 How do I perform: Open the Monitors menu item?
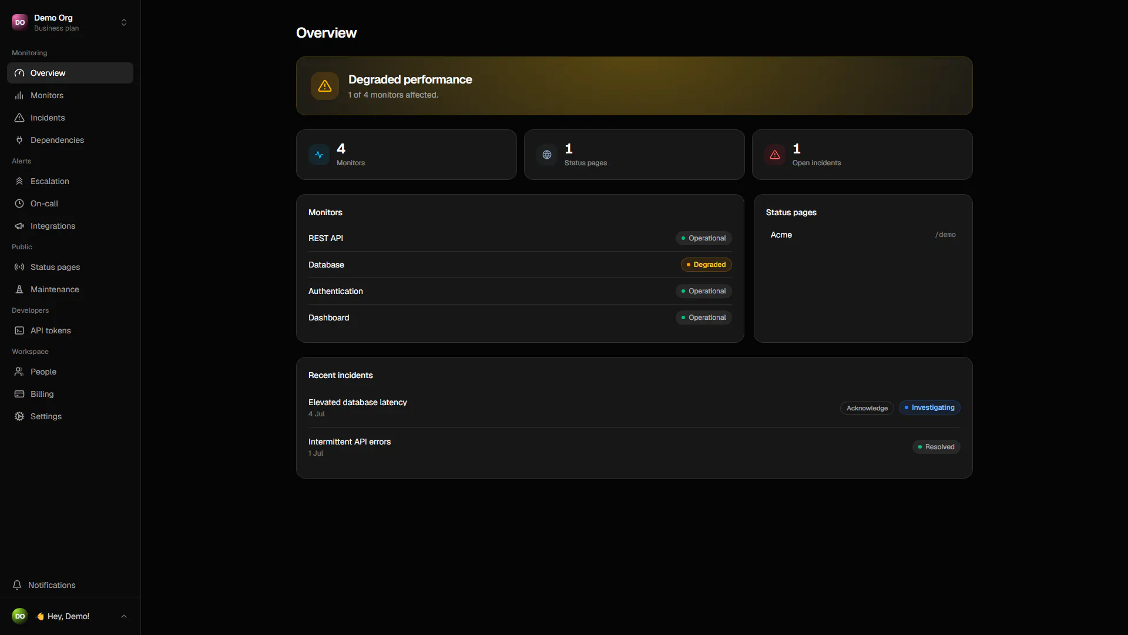[x=70, y=95]
